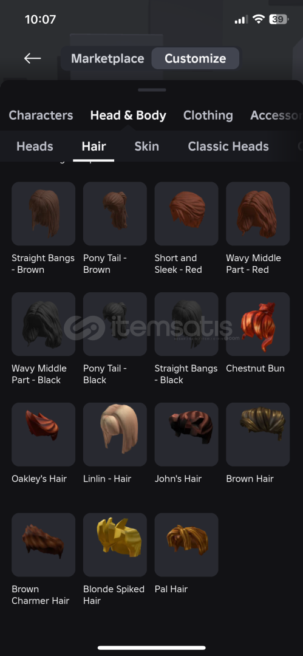This screenshot has height=656, width=303.
Task: Switch to the Marketplace view
Action: click(x=107, y=58)
